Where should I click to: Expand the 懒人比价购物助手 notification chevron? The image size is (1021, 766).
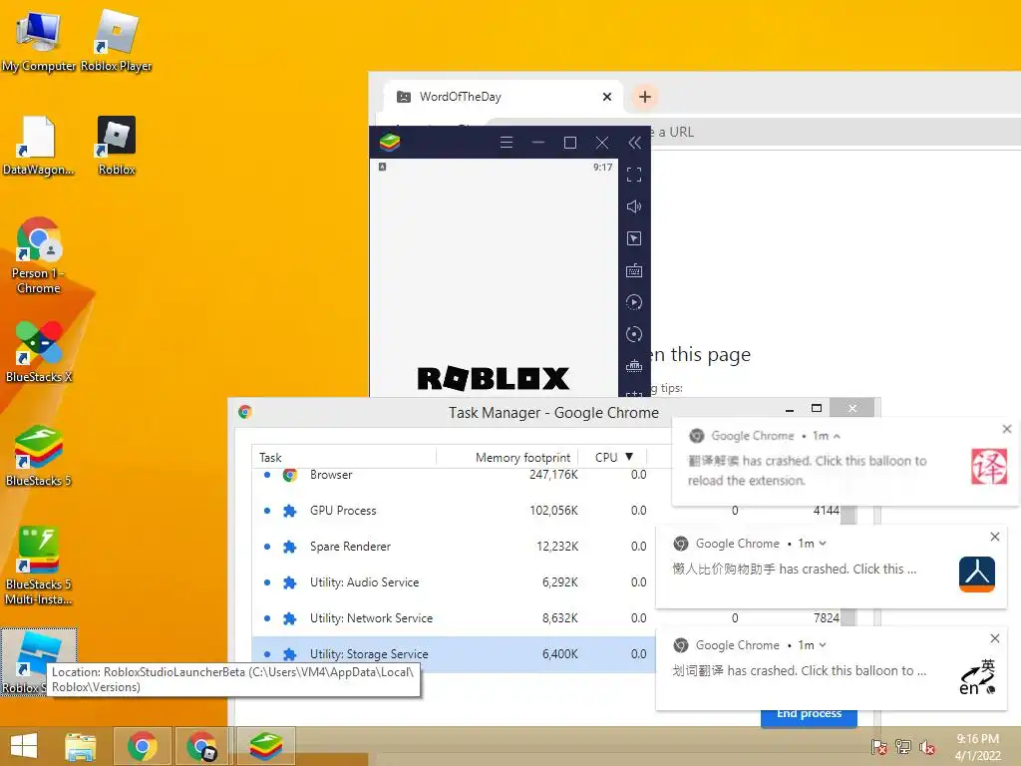point(823,544)
